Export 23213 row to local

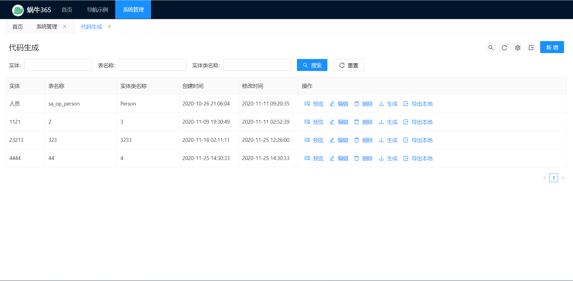tap(418, 140)
